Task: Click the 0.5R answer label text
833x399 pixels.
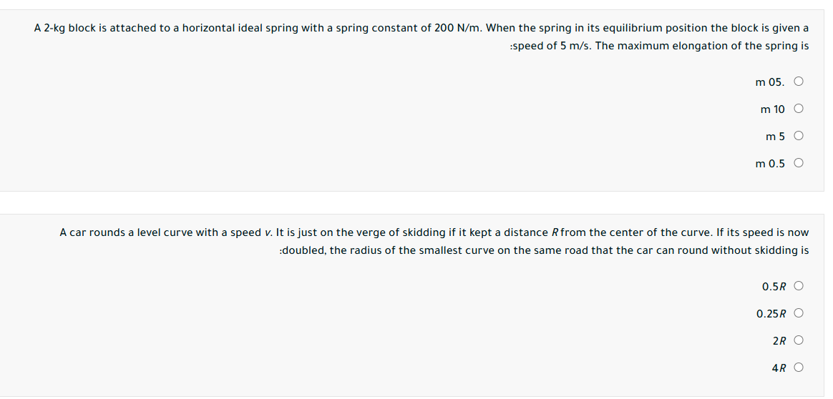Action: point(774,287)
